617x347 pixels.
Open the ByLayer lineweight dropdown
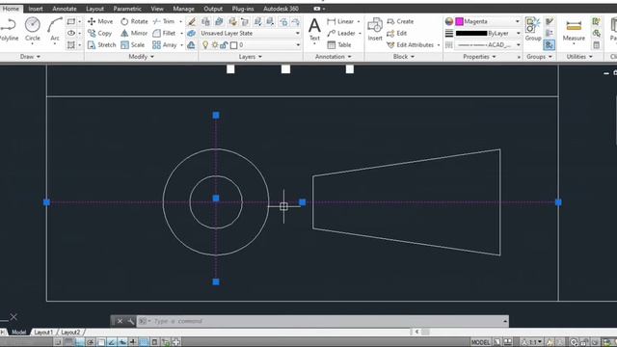coord(488,33)
